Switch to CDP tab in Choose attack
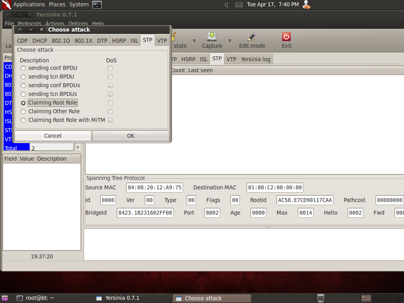The width and height of the screenshot is (404, 303). point(22,41)
